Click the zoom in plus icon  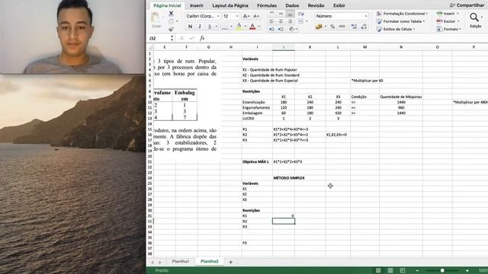pos(467,271)
